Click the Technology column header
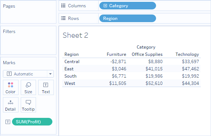This screenshot has height=136, width=211. pos(187,54)
